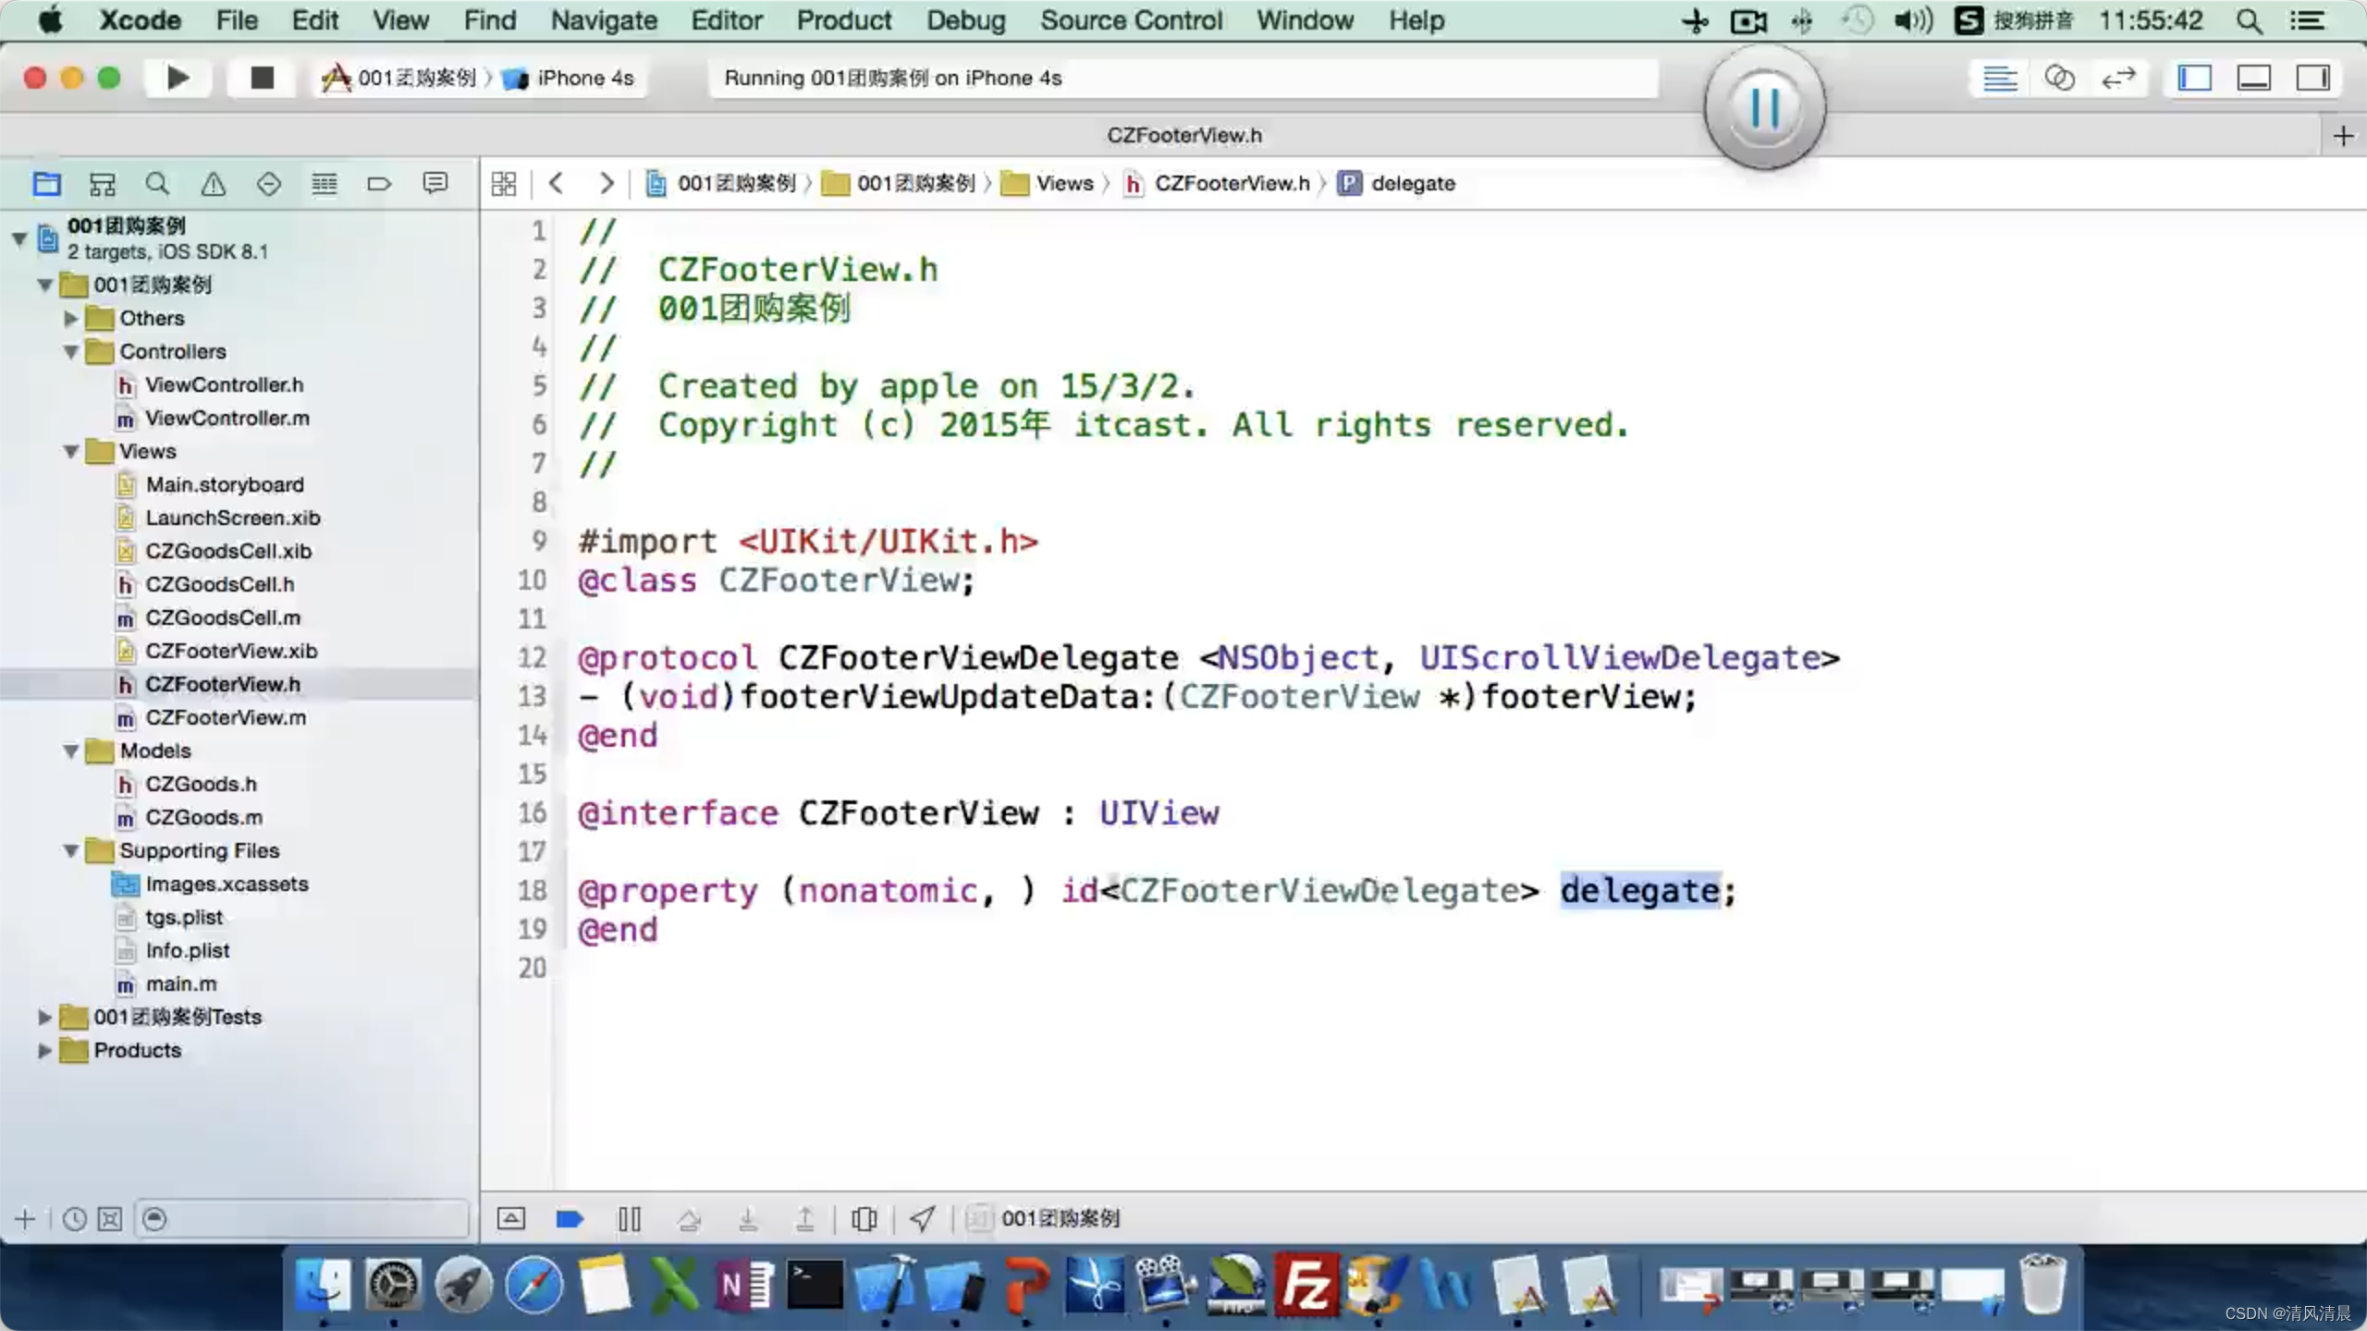Image resolution: width=2367 pixels, height=1331 pixels.
Task: Click the Issue navigator icon in toolbar
Action: [212, 182]
